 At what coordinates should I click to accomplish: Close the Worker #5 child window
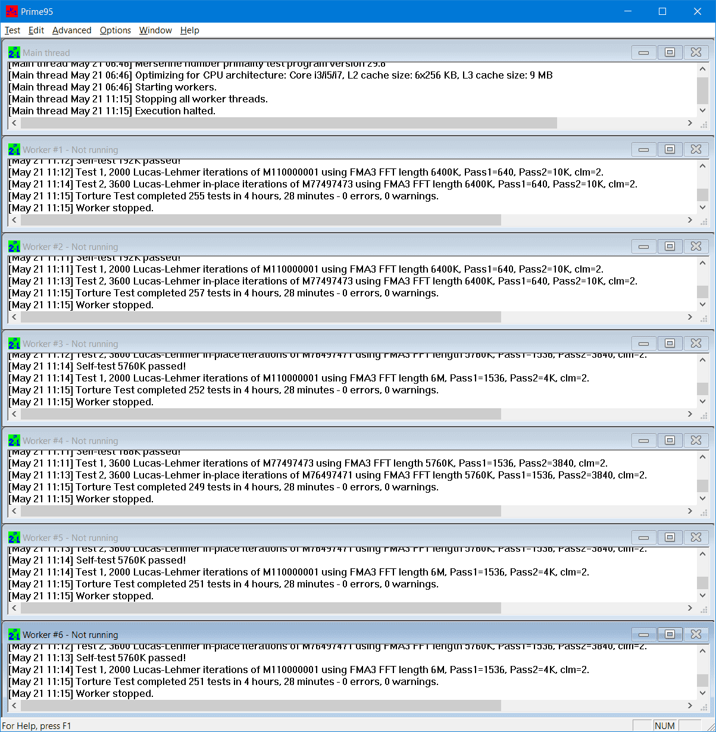(696, 537)
